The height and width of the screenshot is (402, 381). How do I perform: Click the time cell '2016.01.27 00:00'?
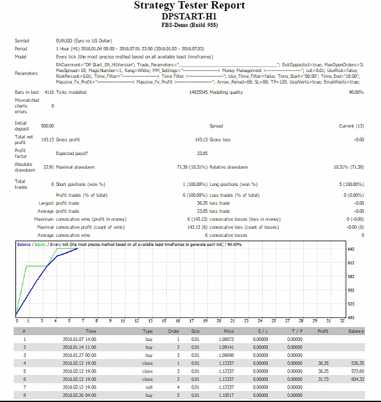[80, 355]
